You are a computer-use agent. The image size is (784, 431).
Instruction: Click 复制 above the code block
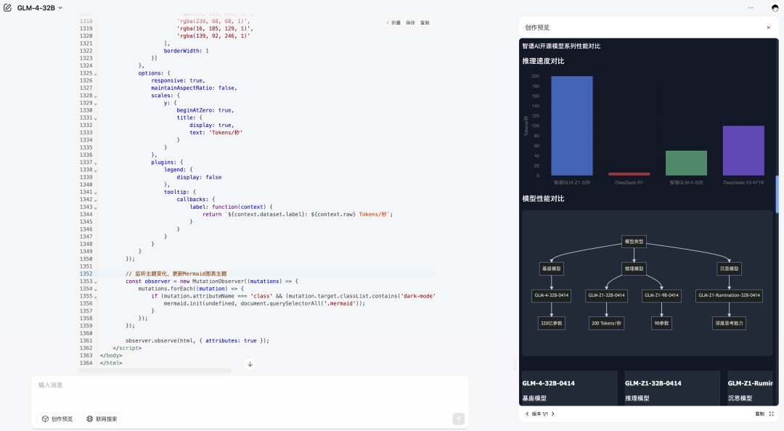pyautogui.click(x=425, y=23)
